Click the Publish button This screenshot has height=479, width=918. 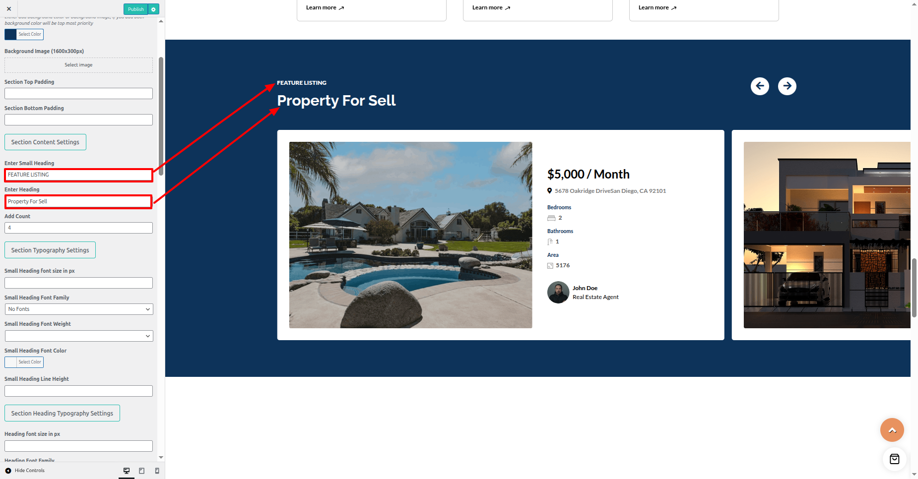(x=135, y=9)
